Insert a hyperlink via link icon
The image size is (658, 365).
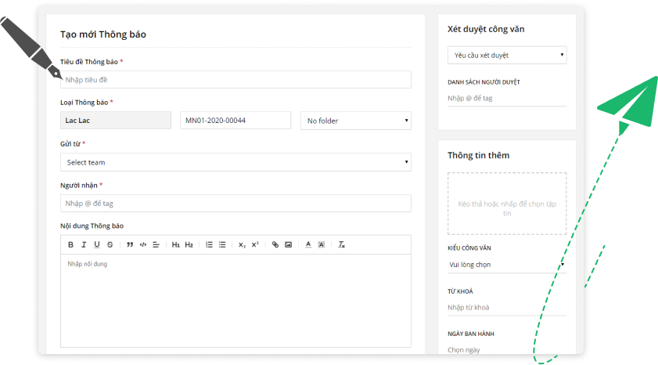275,244
